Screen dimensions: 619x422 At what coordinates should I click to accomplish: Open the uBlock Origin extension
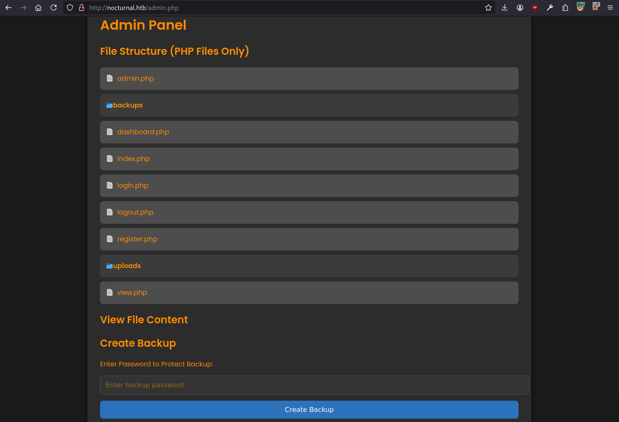535,8
